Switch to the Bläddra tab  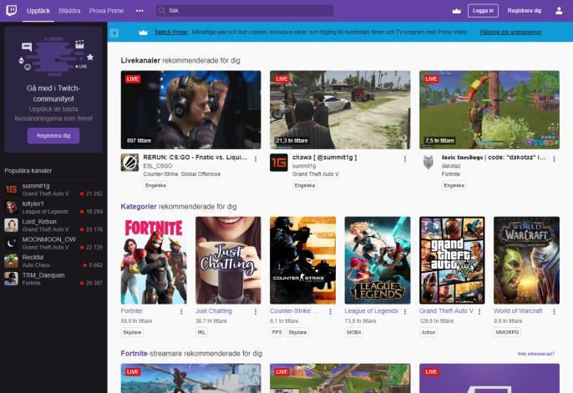(69, 11)
